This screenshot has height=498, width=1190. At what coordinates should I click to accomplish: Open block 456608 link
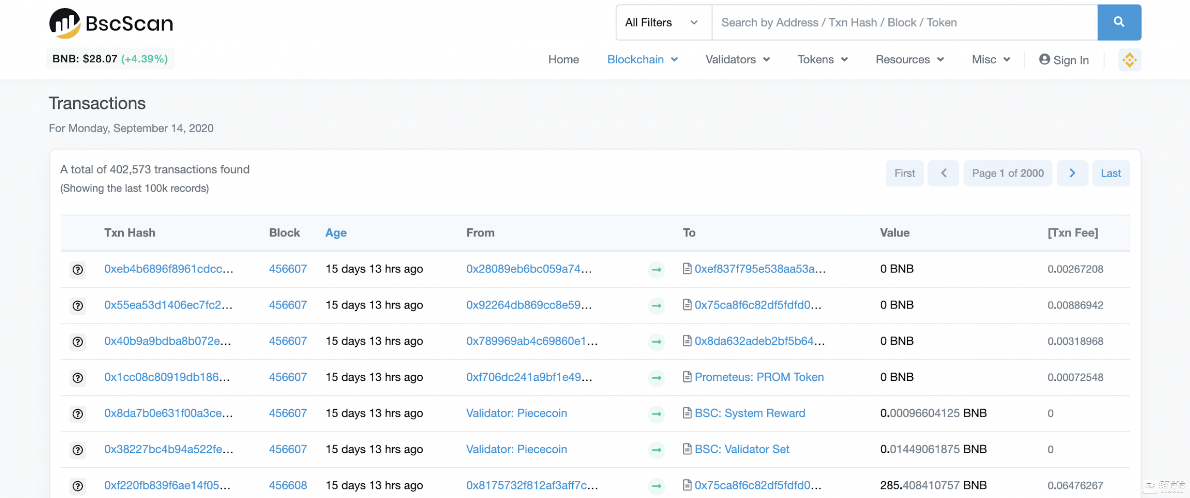288,485
